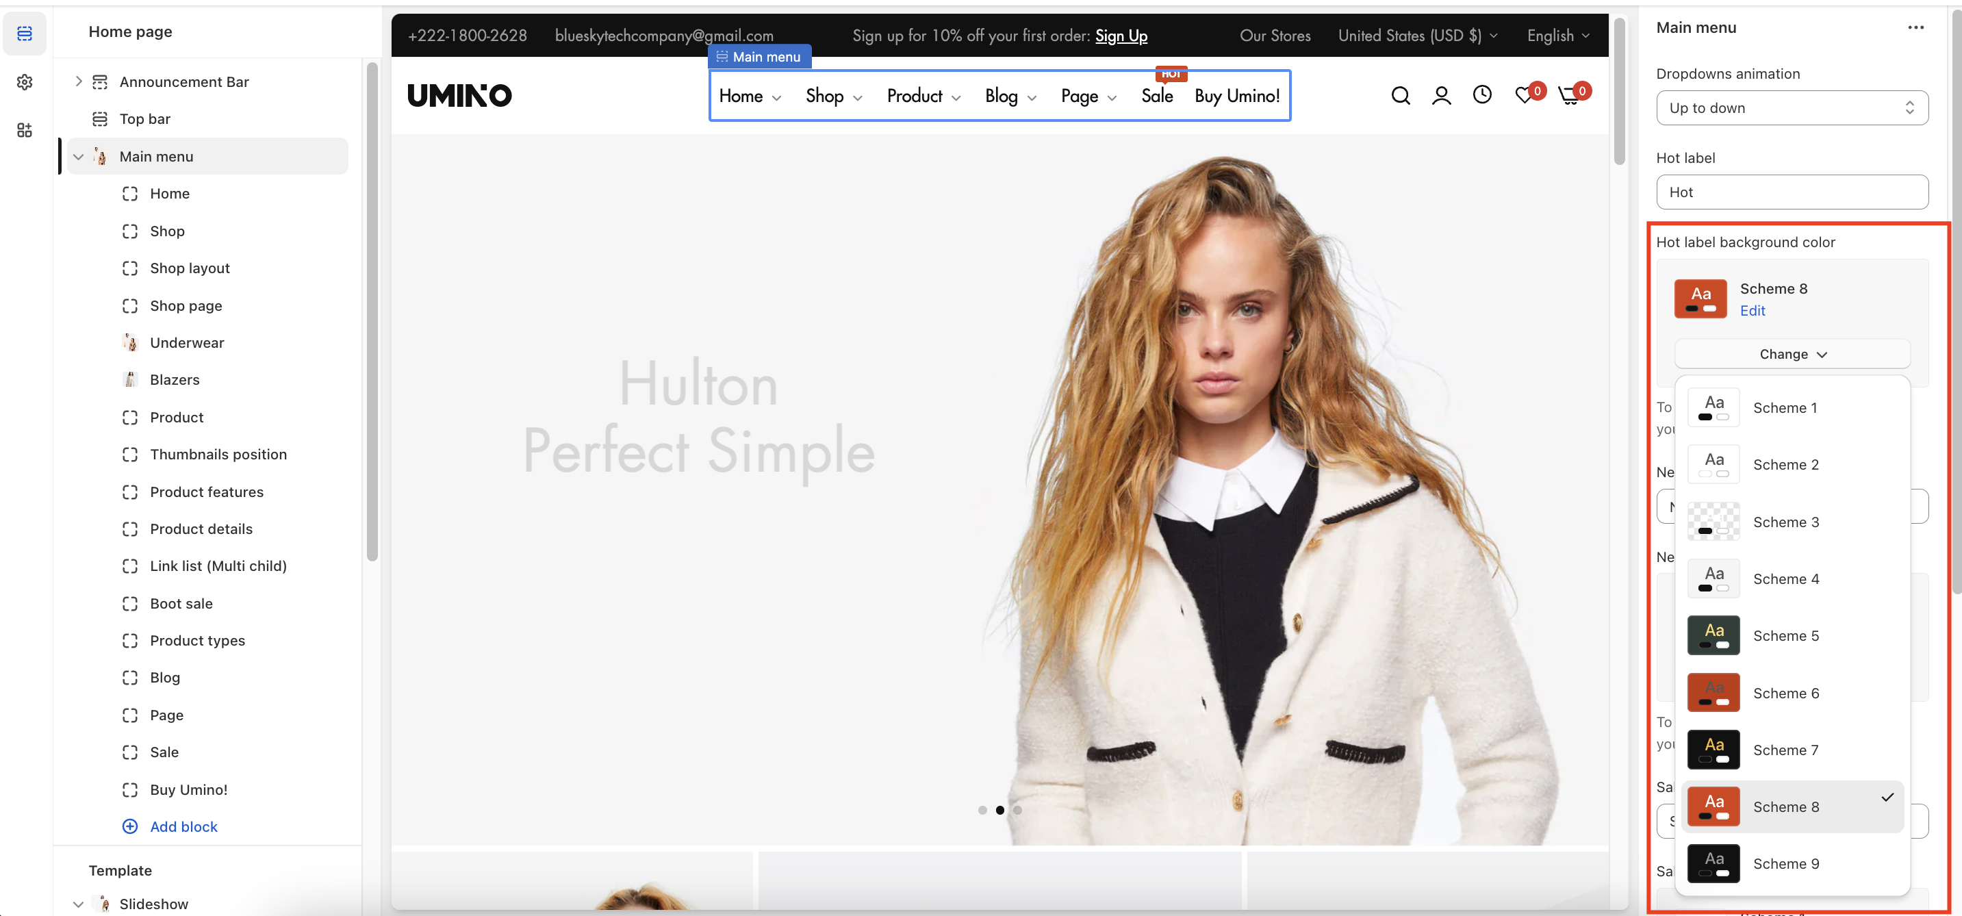1962x916 pixels.
Task: Open the Sections panel icon
Action: tap(25, 34)
